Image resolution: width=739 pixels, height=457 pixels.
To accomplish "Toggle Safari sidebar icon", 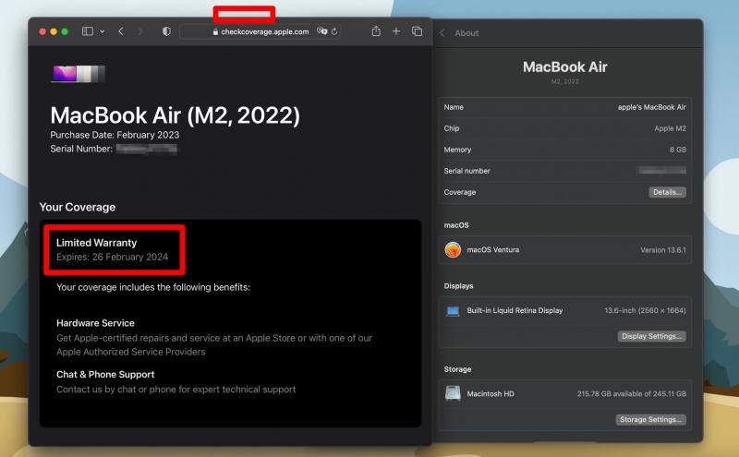I will [88, 31].
